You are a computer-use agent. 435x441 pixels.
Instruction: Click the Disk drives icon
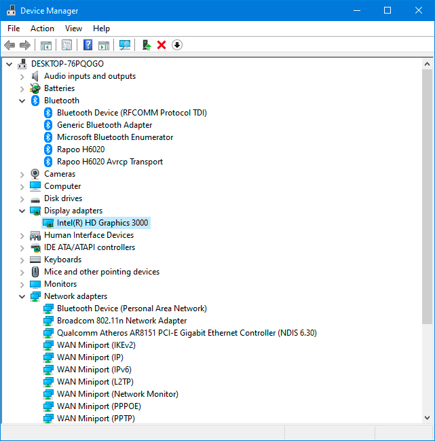[35, 199]
